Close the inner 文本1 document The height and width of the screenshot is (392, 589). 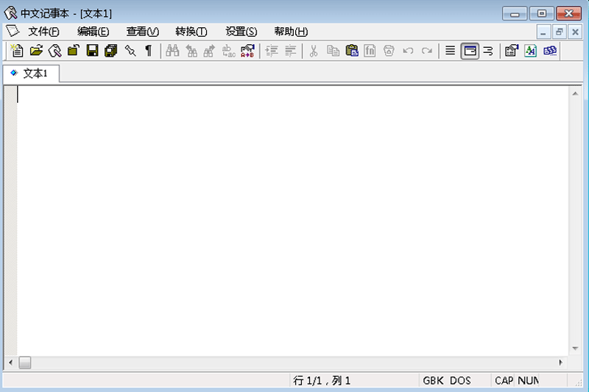click(575, 32)
